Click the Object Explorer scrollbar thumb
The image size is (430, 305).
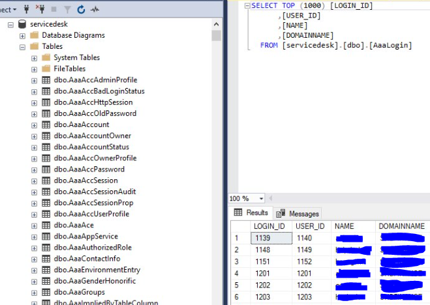[x=216, y=36]
